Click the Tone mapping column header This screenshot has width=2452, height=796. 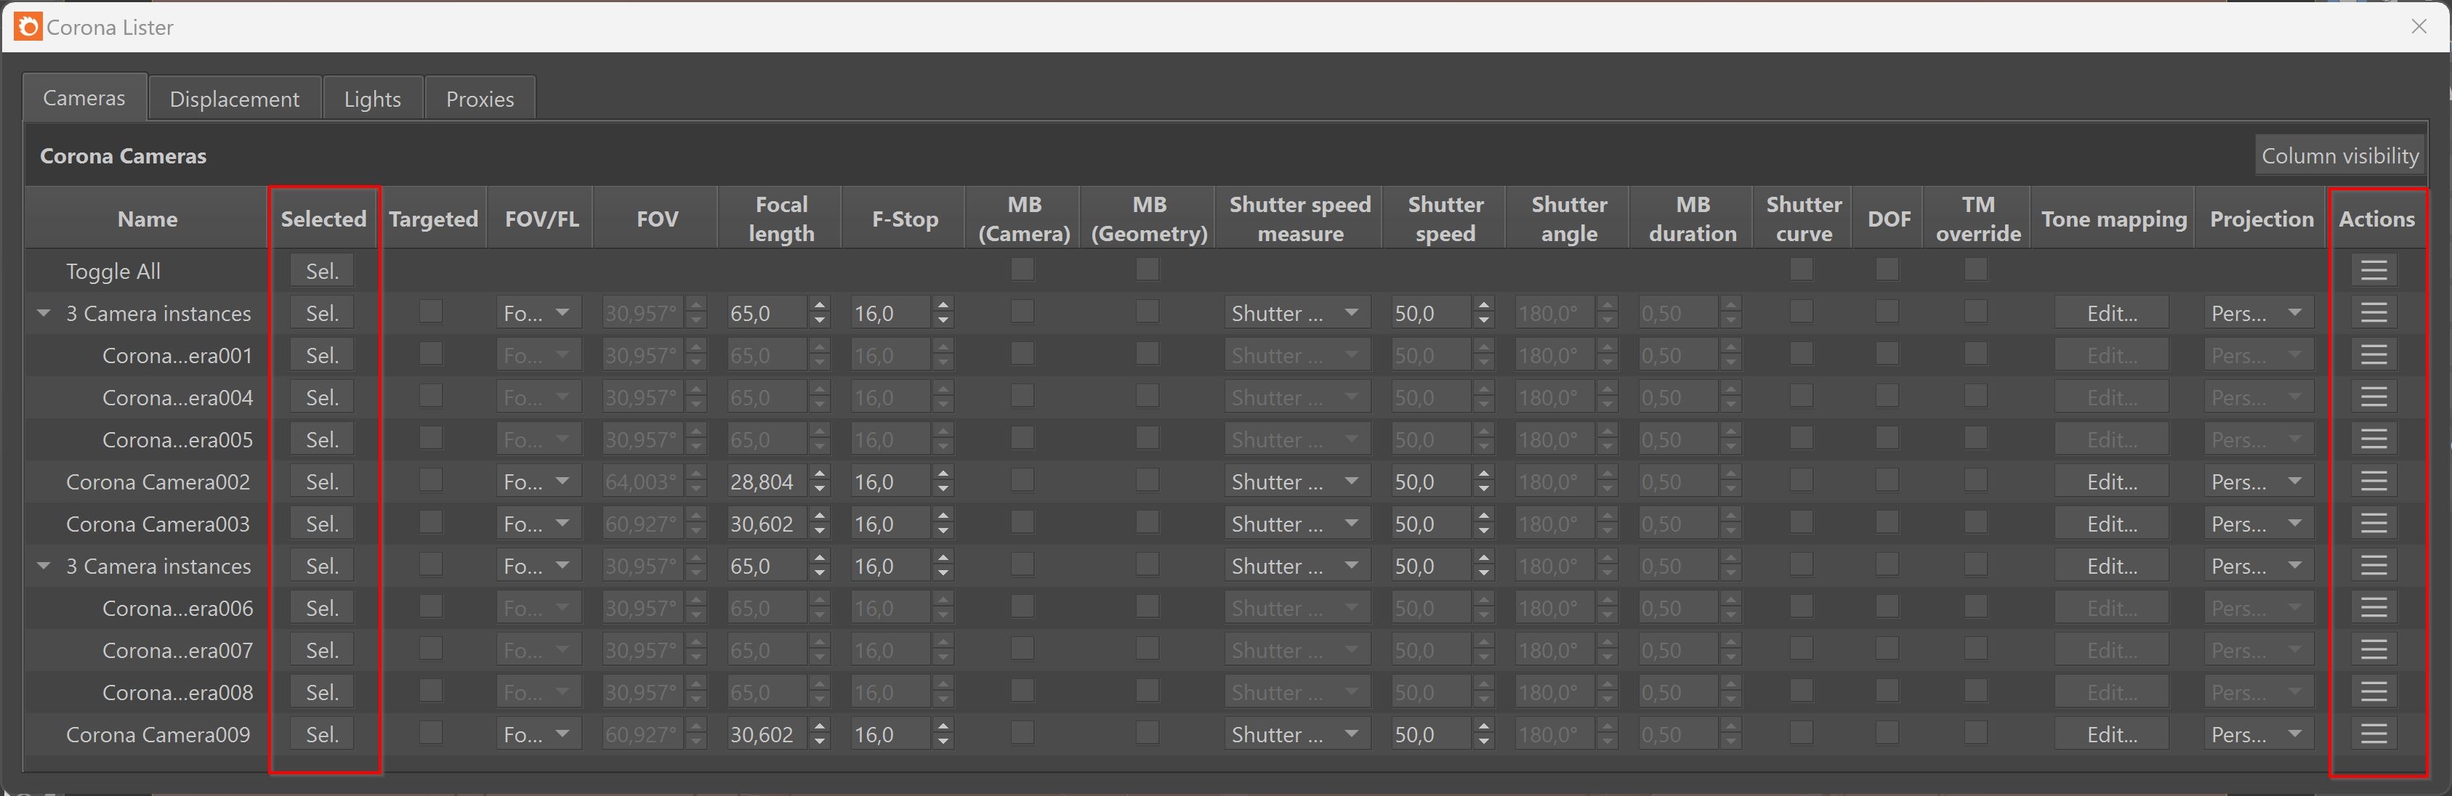coord(2113,219)
